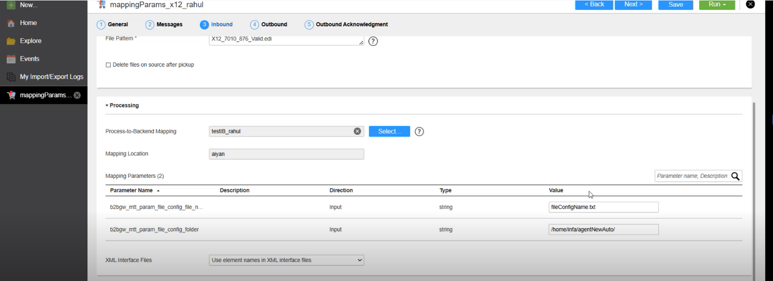The height and width of the screenshot is (281, 773).
Task: Open the Events calendar icon
Action: [x=11, y=59]
